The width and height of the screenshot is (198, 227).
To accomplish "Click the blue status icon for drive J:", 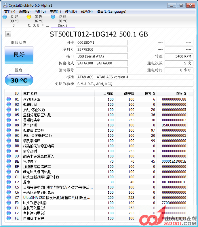I will [5, 17].
